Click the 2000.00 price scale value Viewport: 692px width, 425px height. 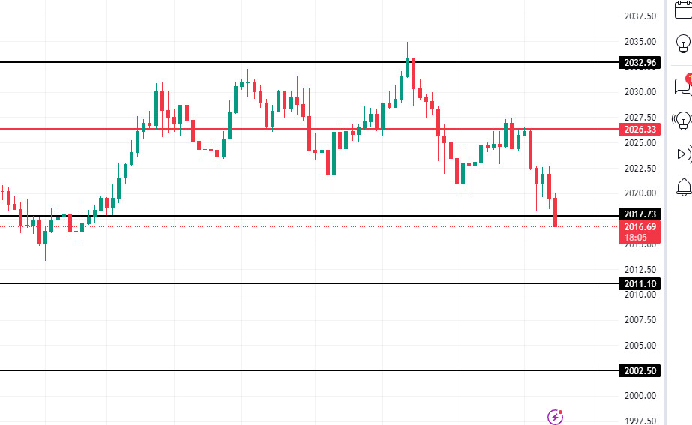[x=640, y=395]
